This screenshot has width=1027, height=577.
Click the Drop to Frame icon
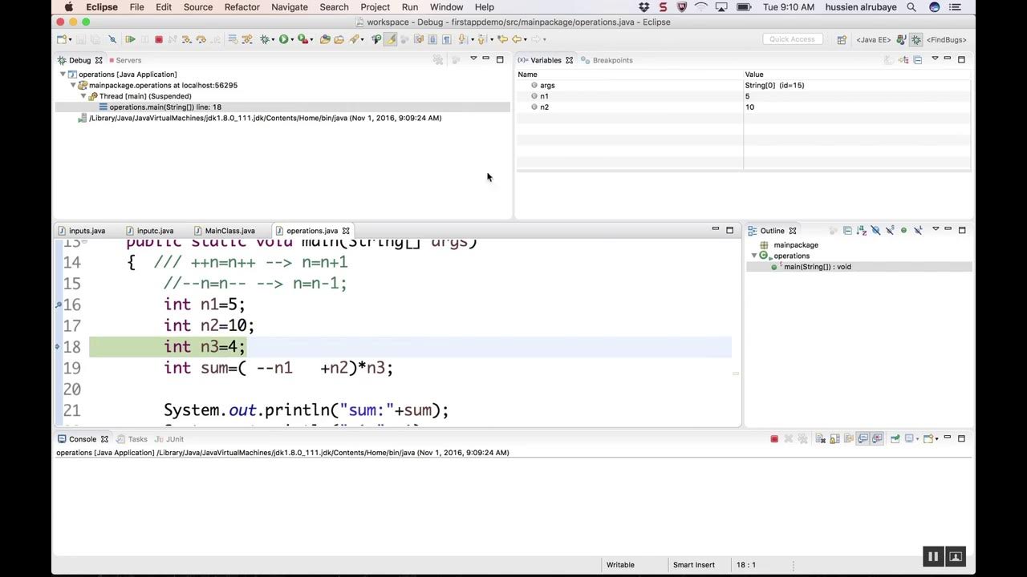point(233,39)
